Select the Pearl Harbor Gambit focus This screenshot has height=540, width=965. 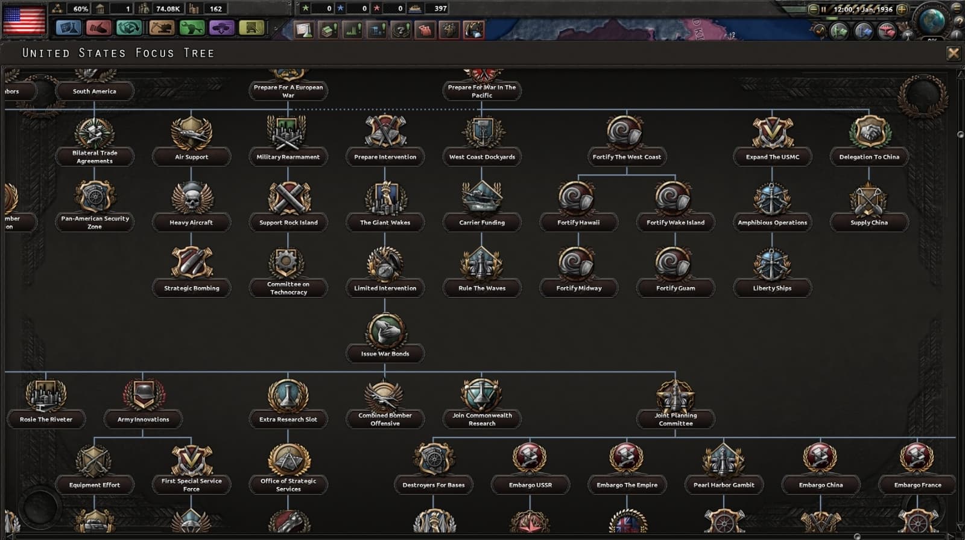pyautogui.click(x=724, y=469)
